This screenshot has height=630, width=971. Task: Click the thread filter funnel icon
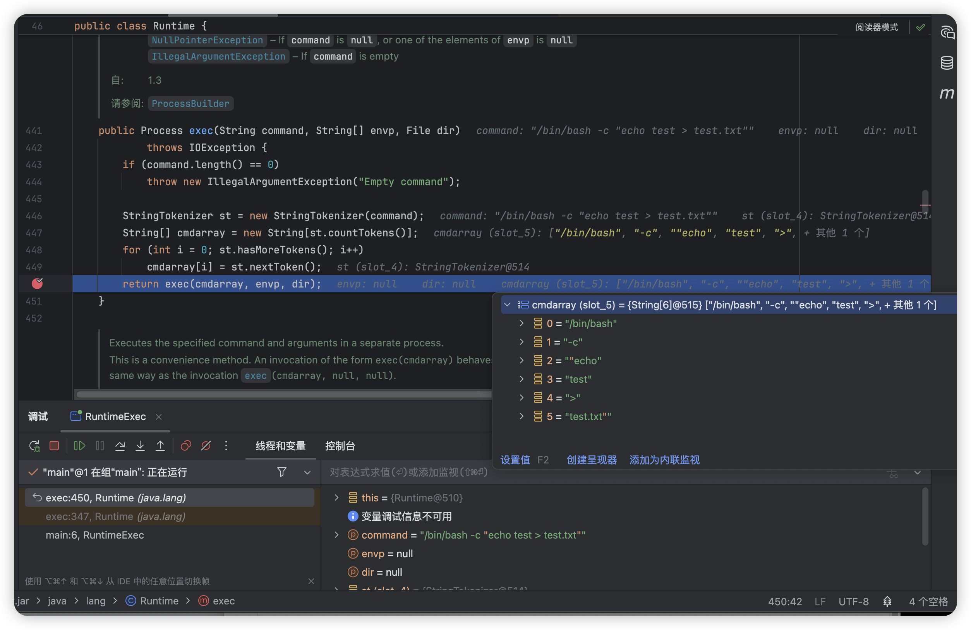click(x=281, y=472)
